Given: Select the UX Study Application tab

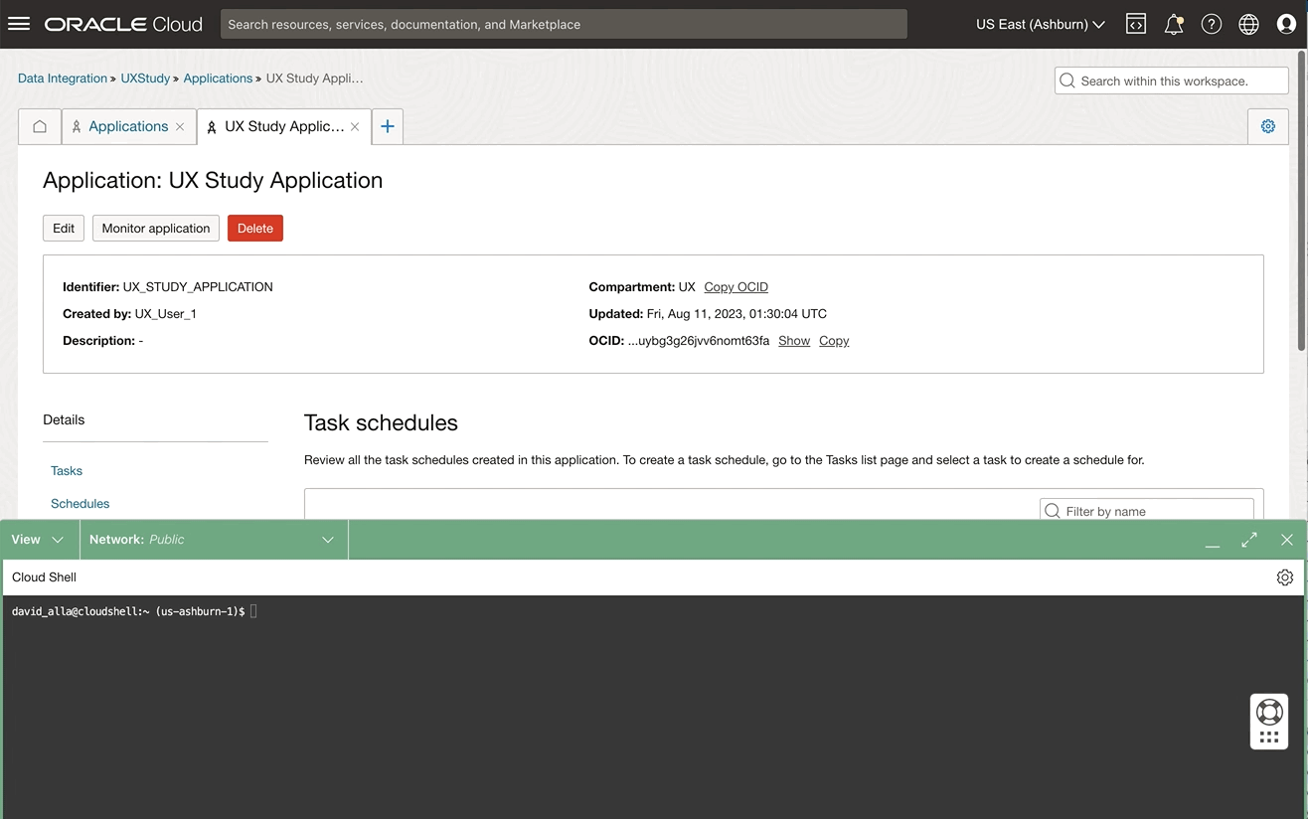Looking at the screenshot, I should [x=284, y=126].
